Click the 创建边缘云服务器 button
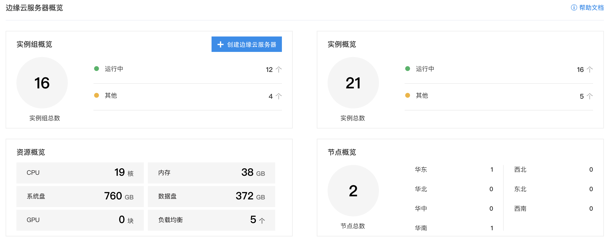Screen dimensions: 610x240 tap(246, 44)
